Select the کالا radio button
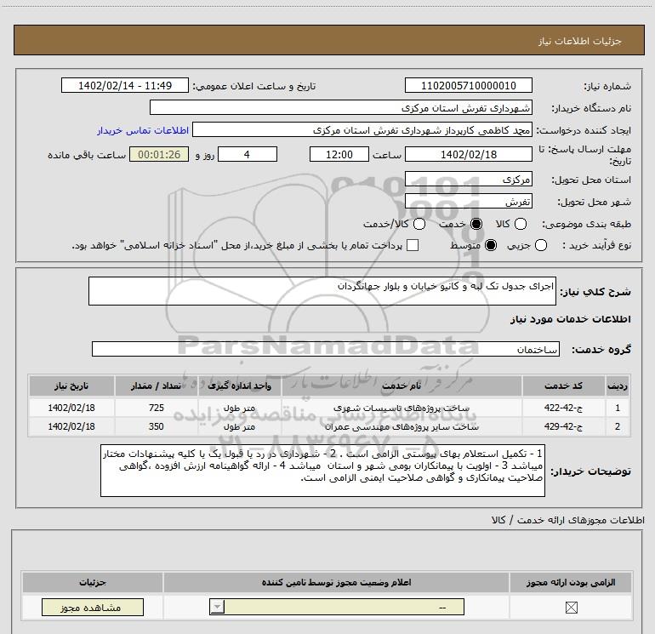Viewport: 655px width, 634px height. 520,224
